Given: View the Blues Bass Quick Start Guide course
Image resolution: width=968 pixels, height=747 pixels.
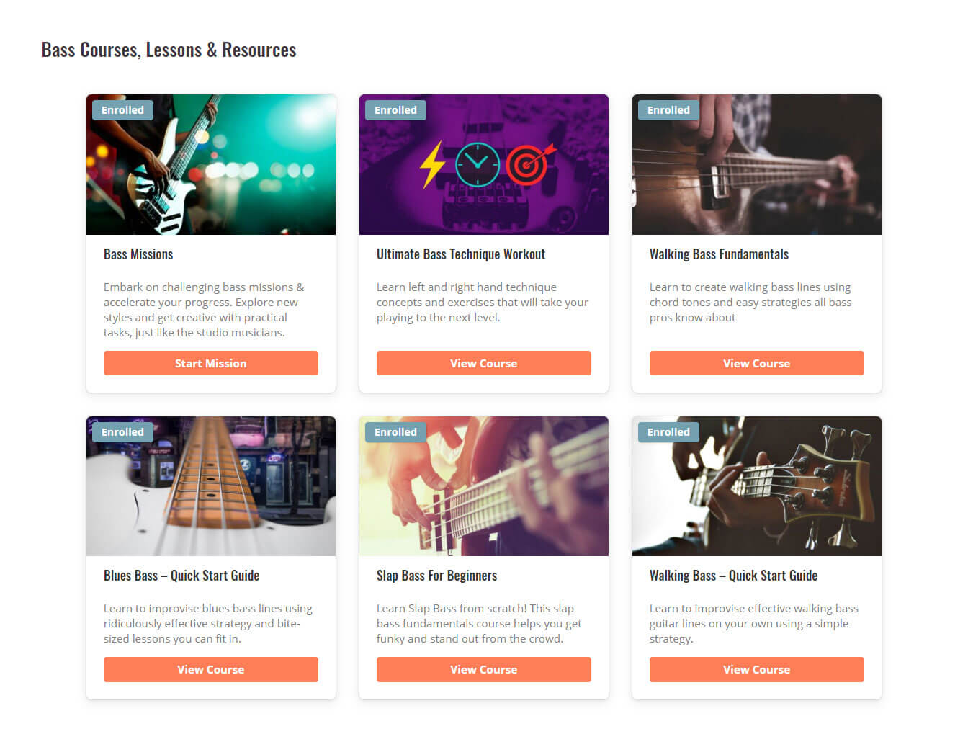Looking at the screenshot, I should [x=211, y=669].
